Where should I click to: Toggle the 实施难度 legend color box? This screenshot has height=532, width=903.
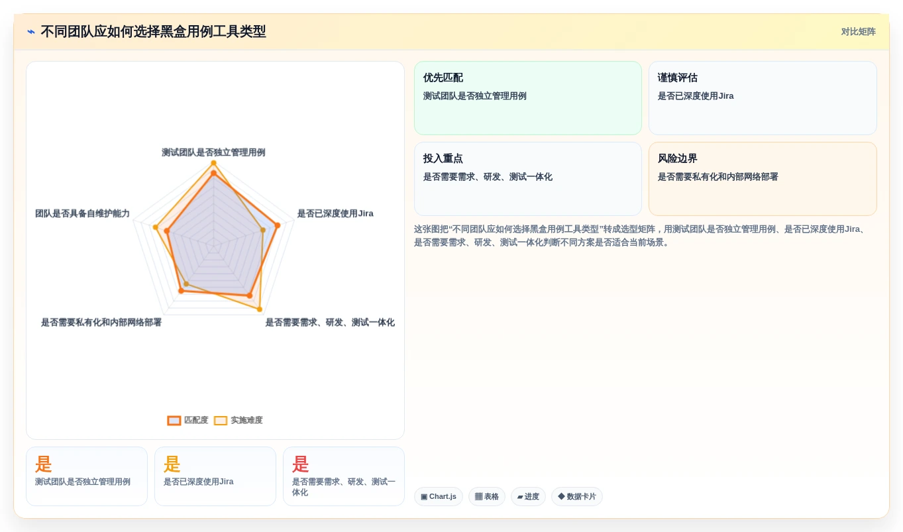[x=221, y=421]
